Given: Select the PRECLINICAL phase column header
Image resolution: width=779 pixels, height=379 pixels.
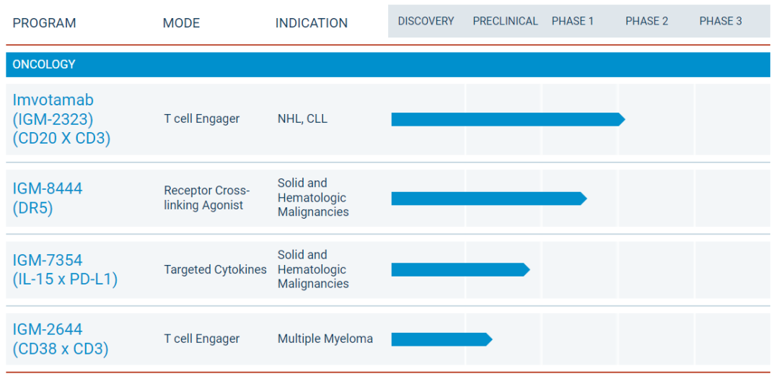Looking at the screenshot, I should coord(505,21).
